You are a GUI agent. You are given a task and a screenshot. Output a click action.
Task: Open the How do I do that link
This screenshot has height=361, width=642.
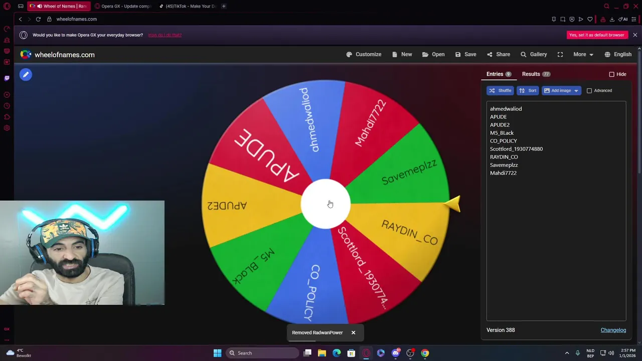[165, 35]
